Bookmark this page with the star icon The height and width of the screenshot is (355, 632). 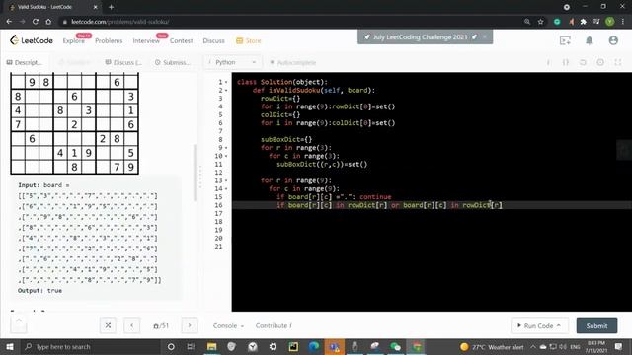(541, 22)
